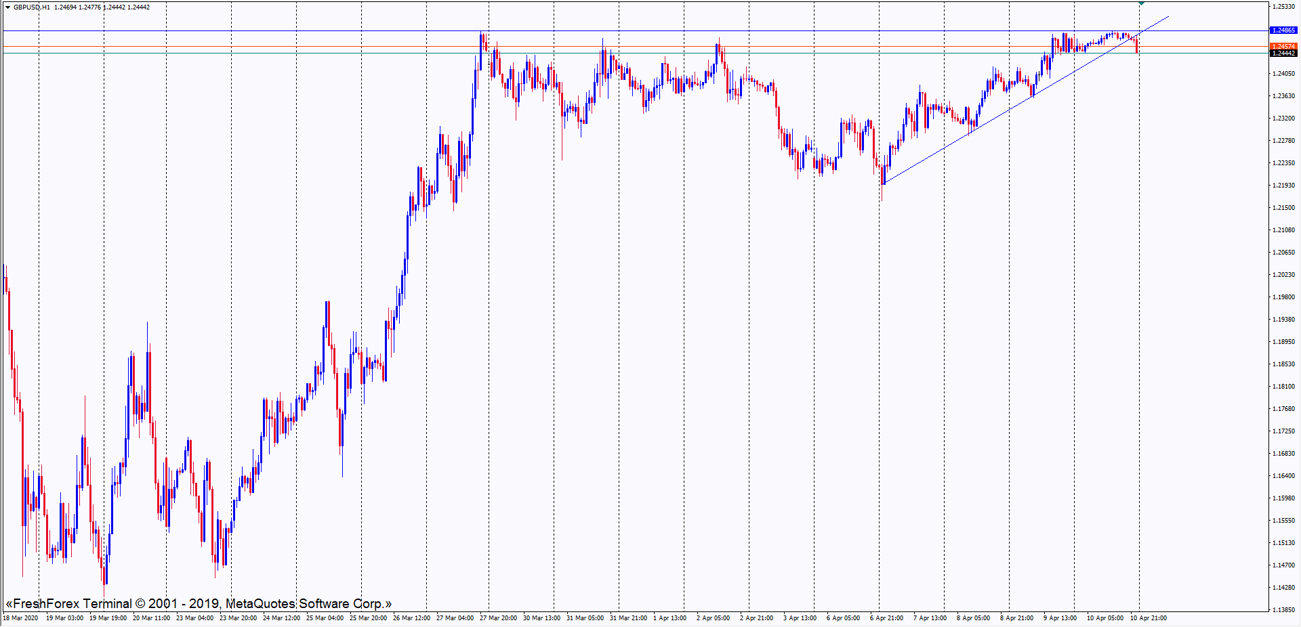1301x627 pixels.
Task: Click the blue 1.24865 price label
Action: pyautogui.click(x=1283, y=30)
